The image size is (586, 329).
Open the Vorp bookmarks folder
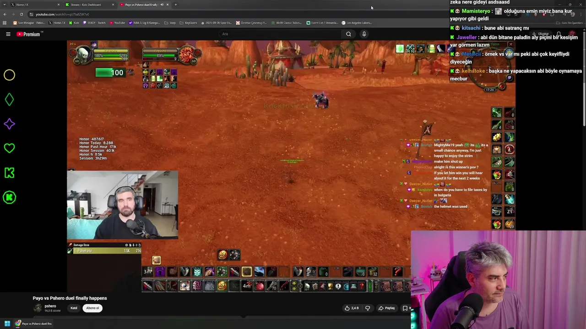click(x=170, y=23)
